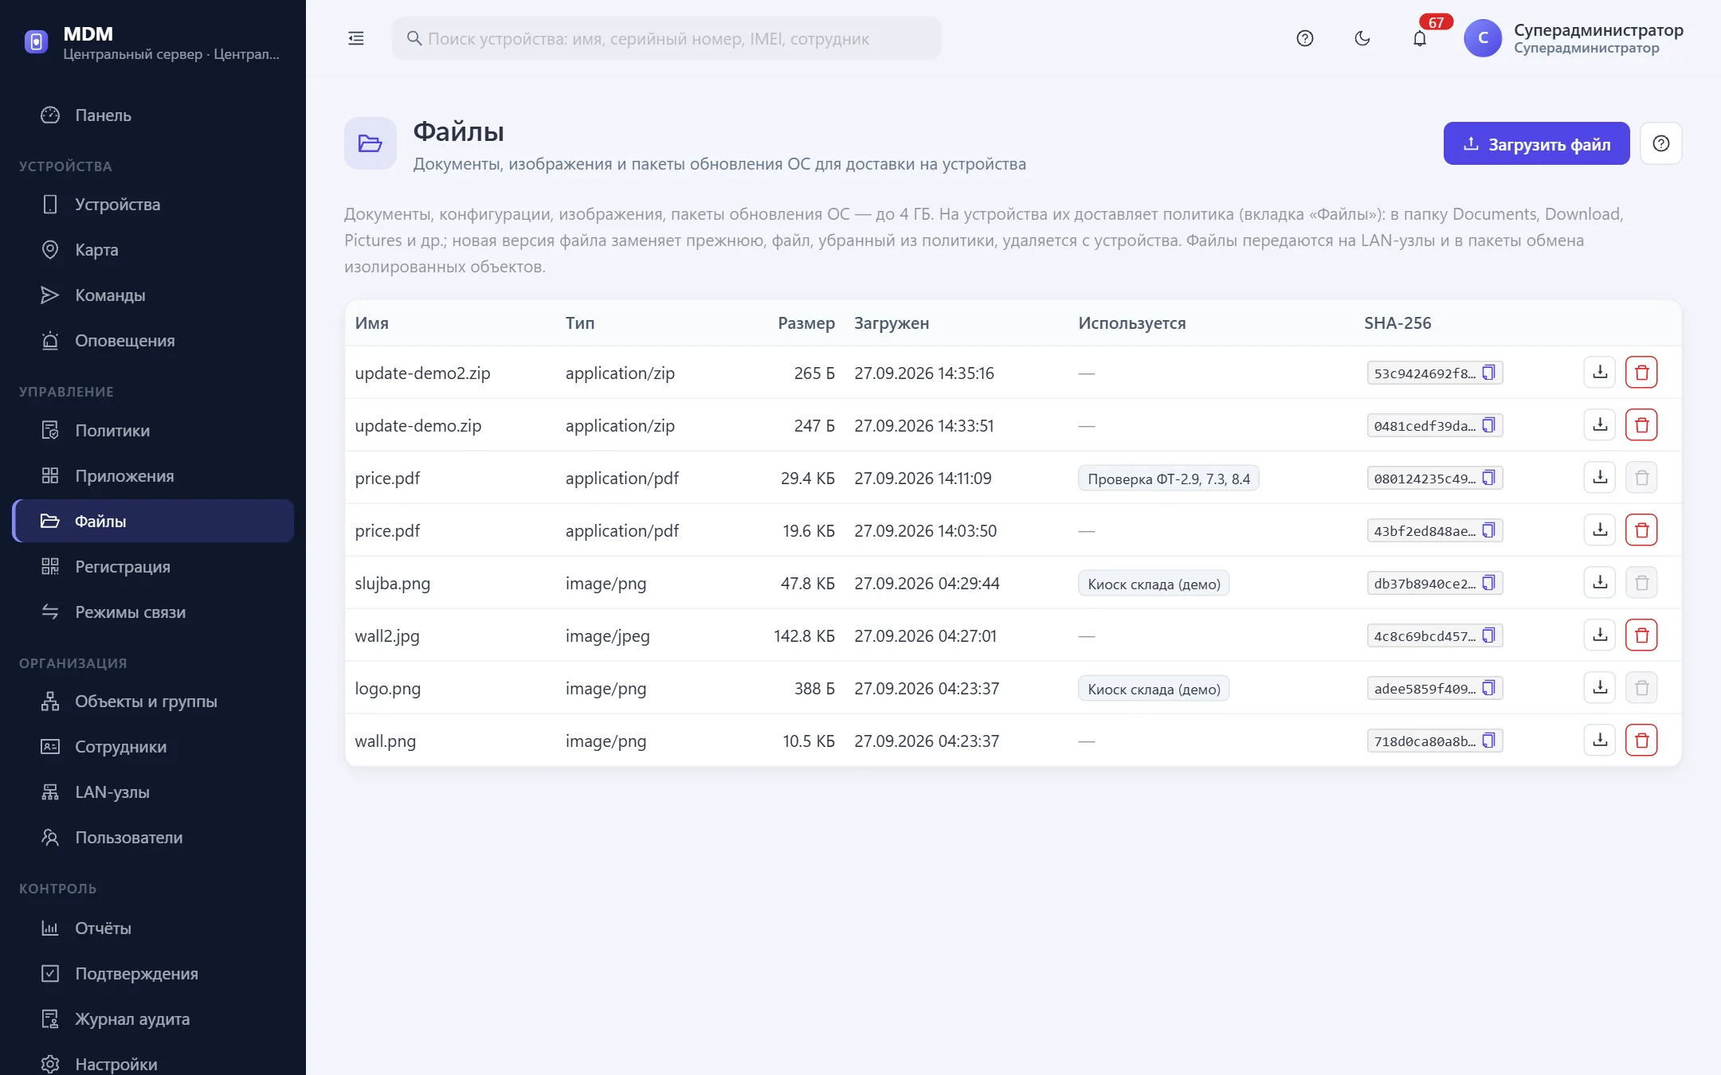This screenshot has height=1075, width=1721.
Task: Open Режимы связи
Action: [153, 612]
